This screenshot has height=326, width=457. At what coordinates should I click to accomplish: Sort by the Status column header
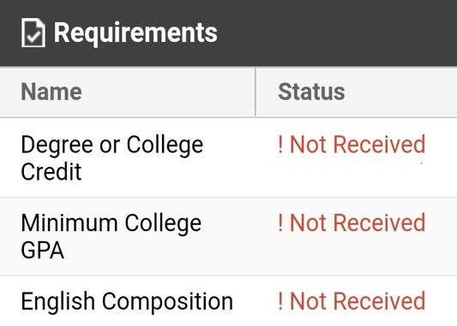pyautogui.click(x=311, y=92)
